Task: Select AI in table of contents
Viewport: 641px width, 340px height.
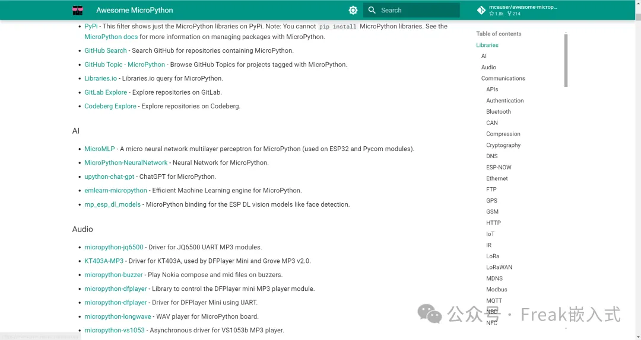Action: [484, 56]
